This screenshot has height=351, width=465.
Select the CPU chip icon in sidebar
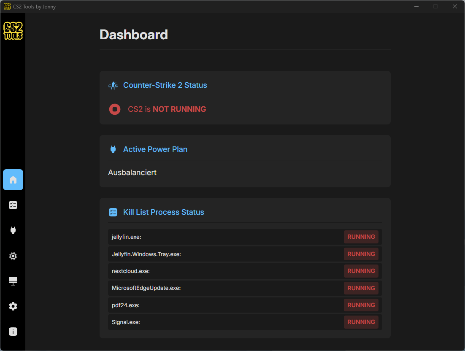(13, 256)
